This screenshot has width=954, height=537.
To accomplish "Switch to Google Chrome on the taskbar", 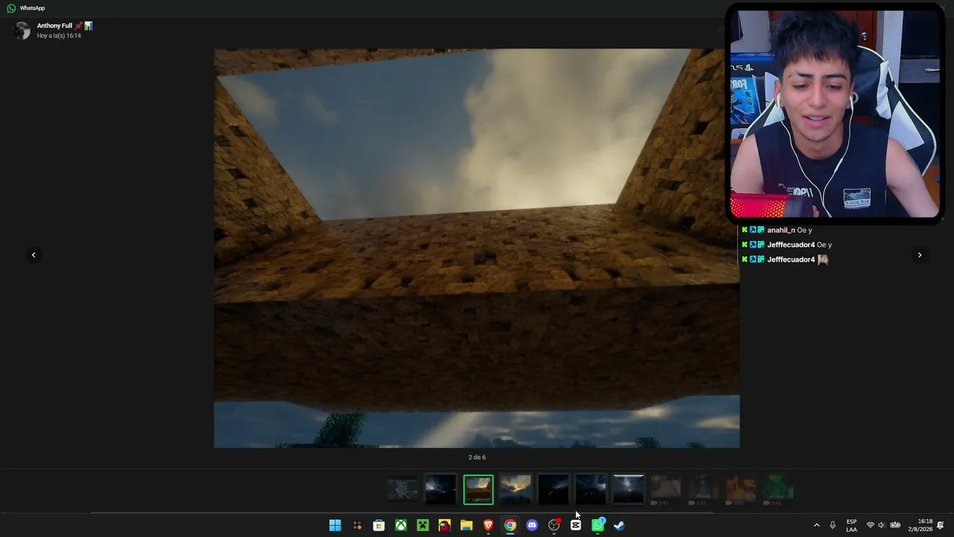I will (510, 525).
